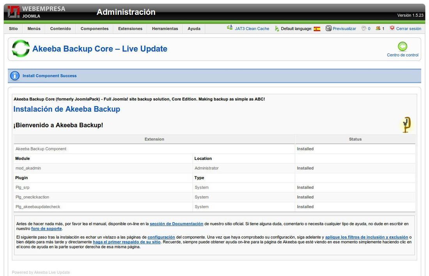Click the Installed status for Akeeba Backup Component
Screen dimensions: 429x276
tap(305, 149)
